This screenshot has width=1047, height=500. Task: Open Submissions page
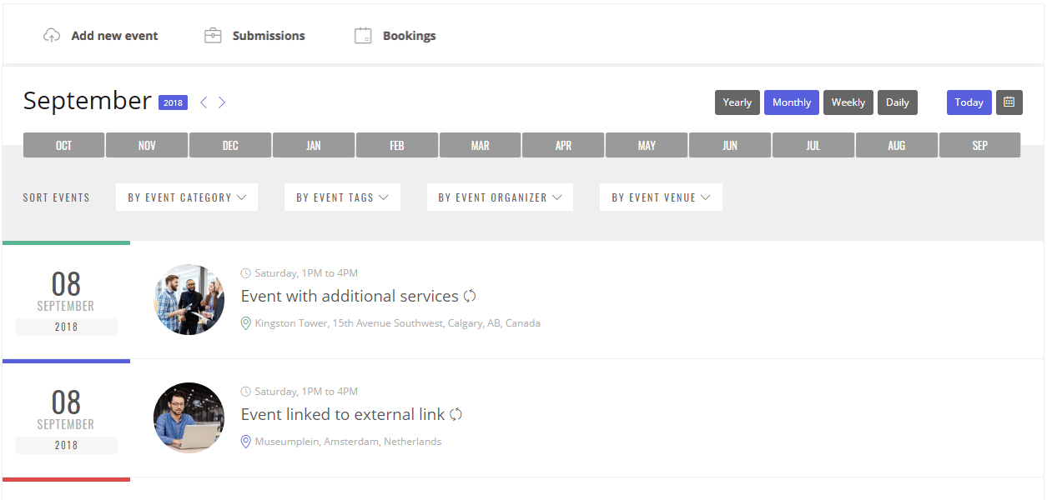[269, 36]
